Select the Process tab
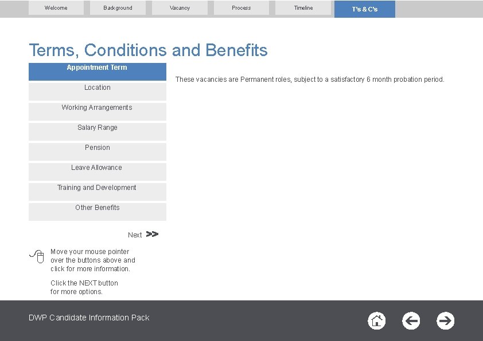 tap(241, 8)
